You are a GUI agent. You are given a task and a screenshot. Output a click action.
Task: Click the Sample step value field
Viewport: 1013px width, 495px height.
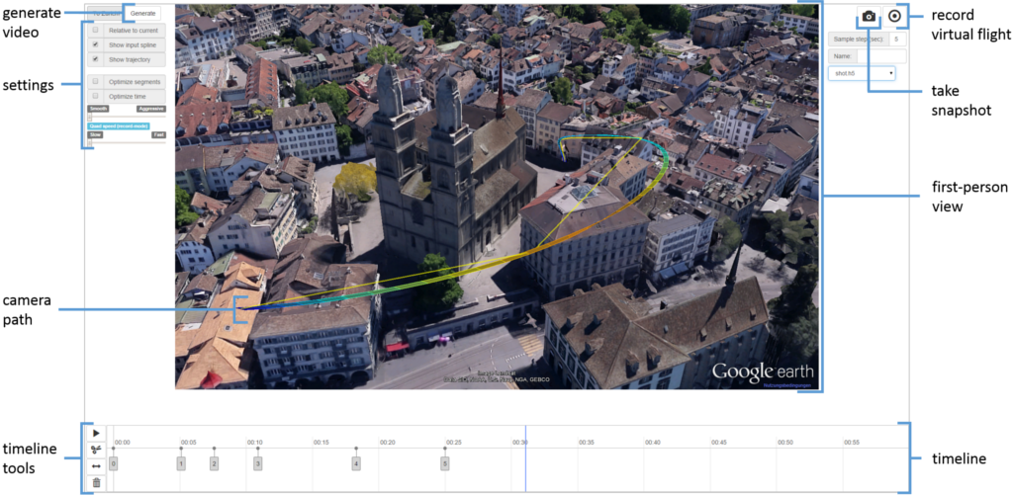pyautogui.click(x=896, y=40)
